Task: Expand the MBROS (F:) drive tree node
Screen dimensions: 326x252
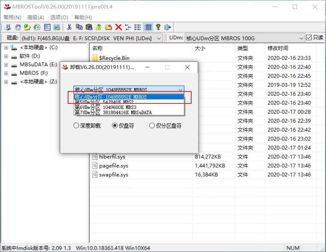Action: tap(6, 73)
